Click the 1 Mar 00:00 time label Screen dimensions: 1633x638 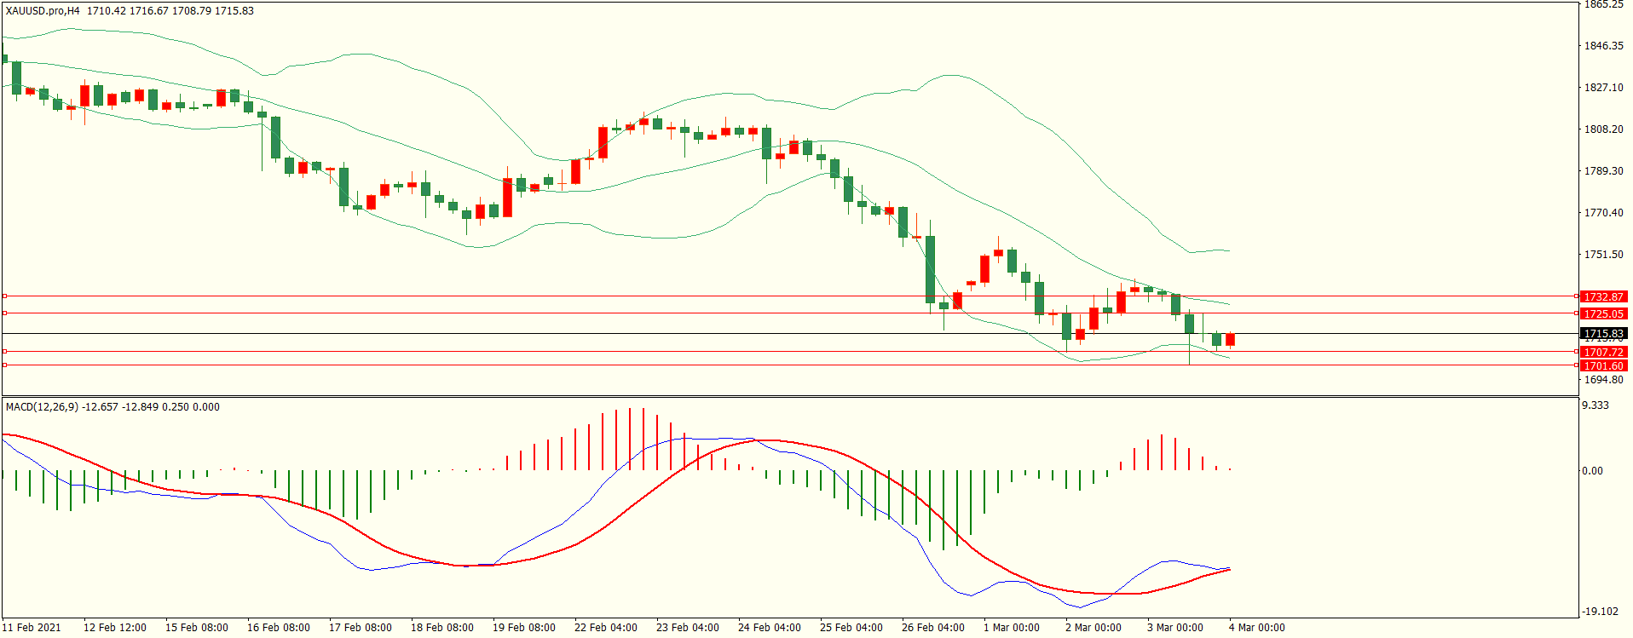1012,628
